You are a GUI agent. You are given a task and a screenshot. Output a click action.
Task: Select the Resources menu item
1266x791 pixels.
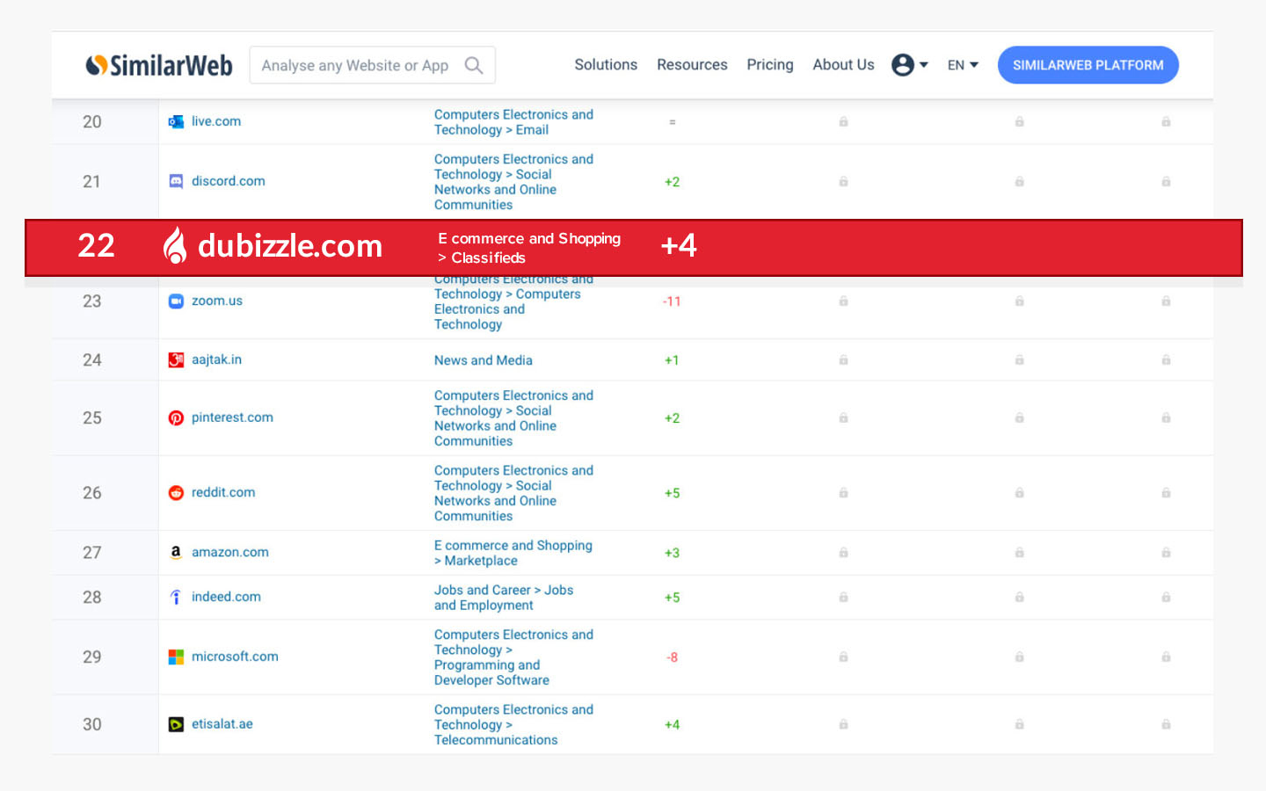[x=692, y=64]
